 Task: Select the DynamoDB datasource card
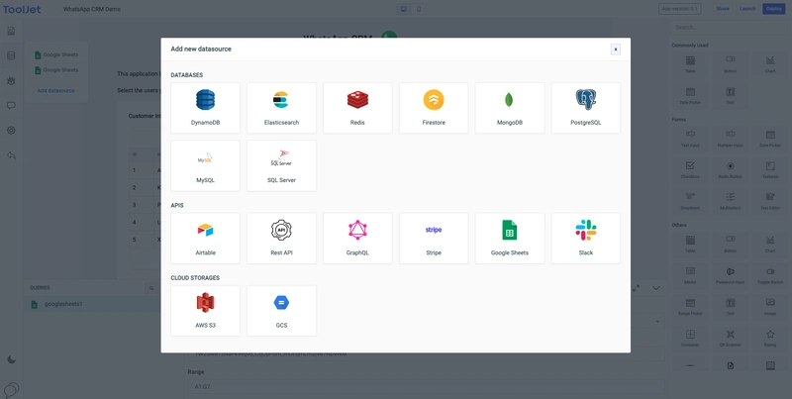point(206,108)
